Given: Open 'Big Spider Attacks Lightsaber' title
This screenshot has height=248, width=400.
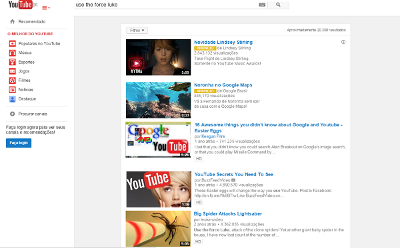Looking at the screenshot, I should [x=228, y=213].
